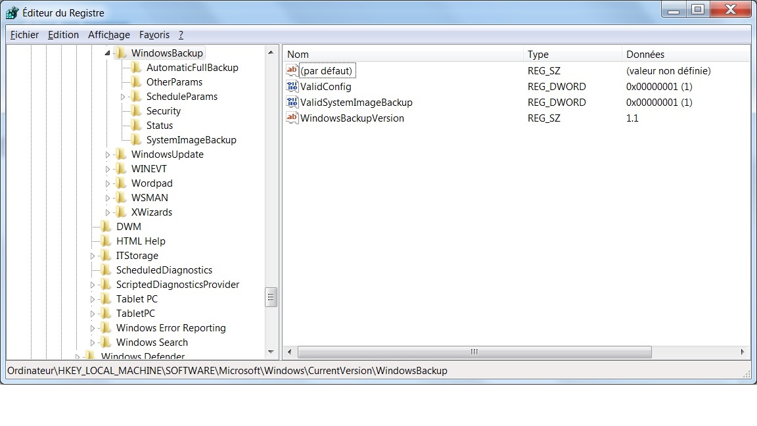Click the Windows Error Reporting folder icon

click(x=106, y=328)
